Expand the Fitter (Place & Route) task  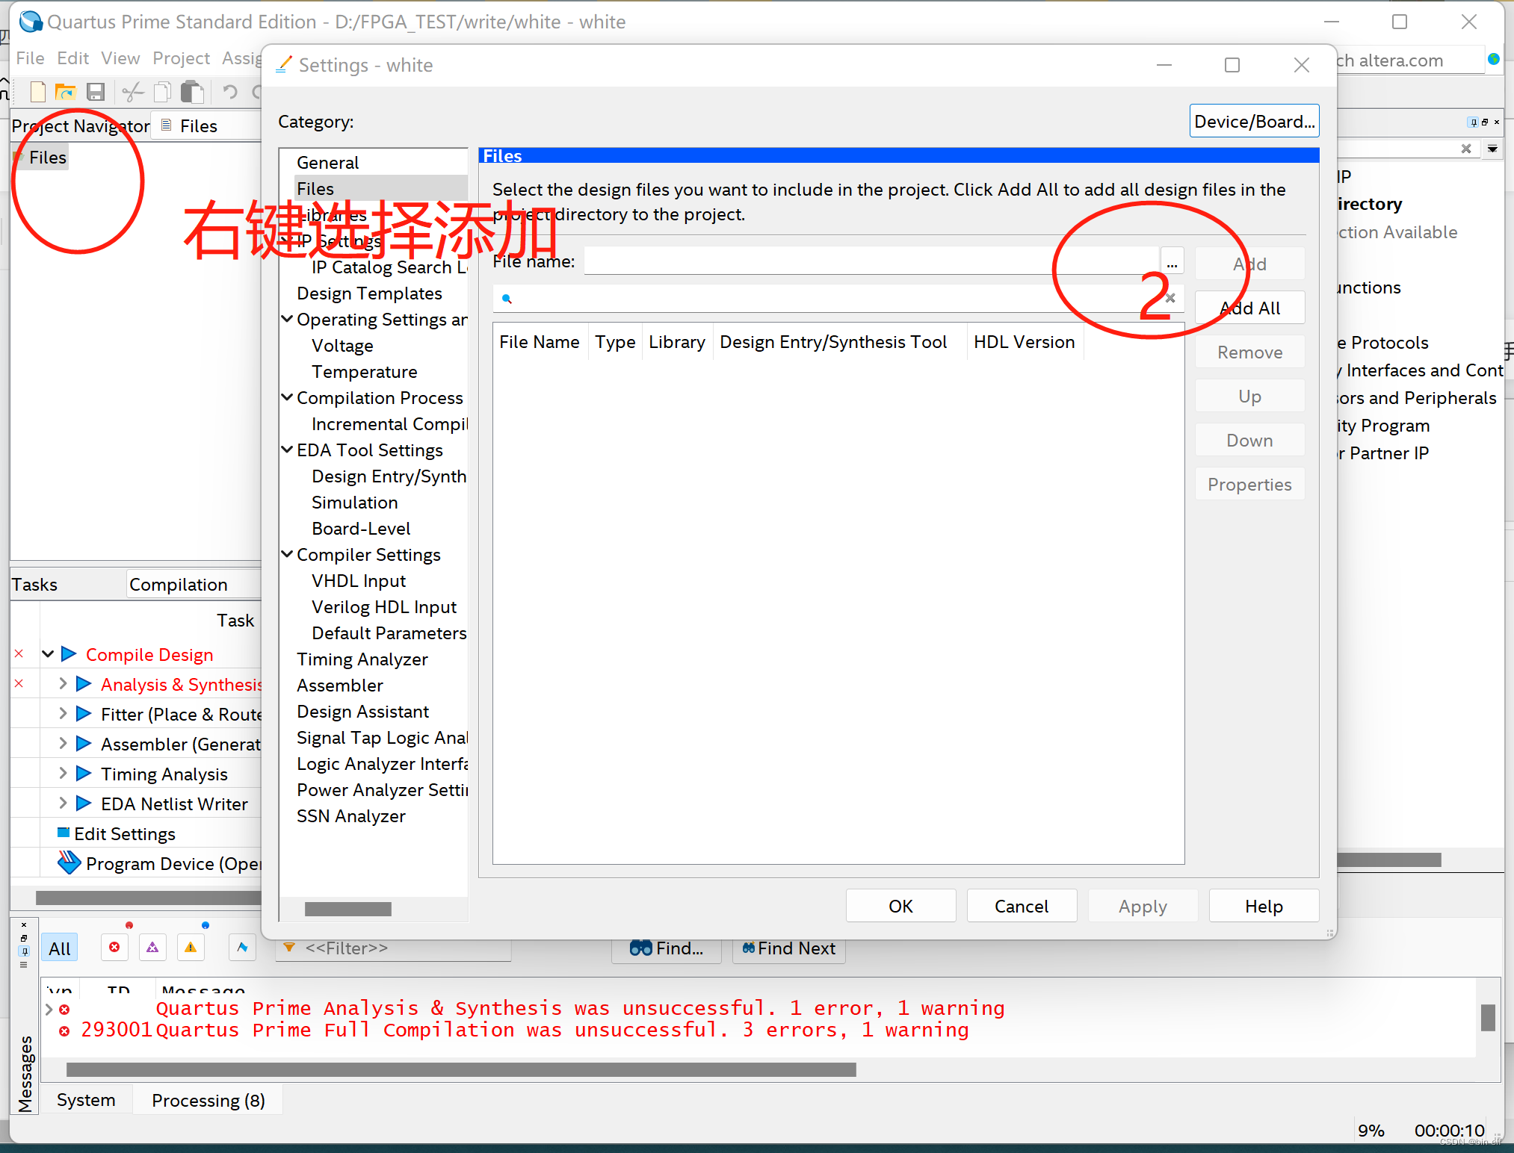pyautogui.click(x=63, y=714)
